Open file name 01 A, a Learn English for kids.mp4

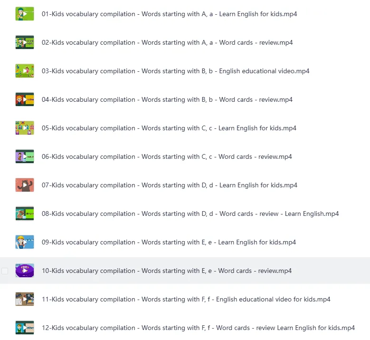169,14
